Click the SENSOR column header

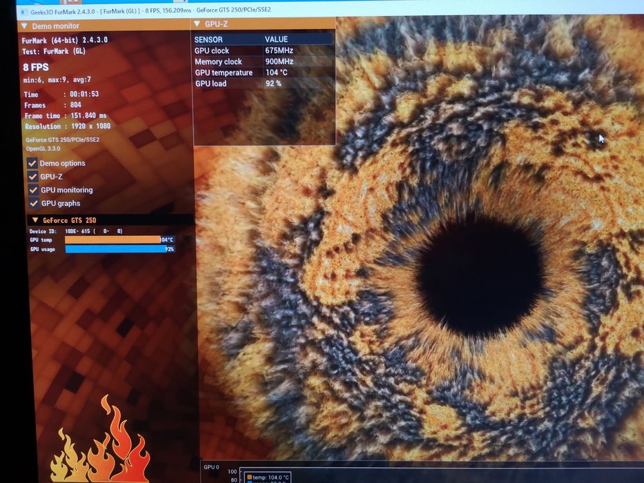[208, 40]
